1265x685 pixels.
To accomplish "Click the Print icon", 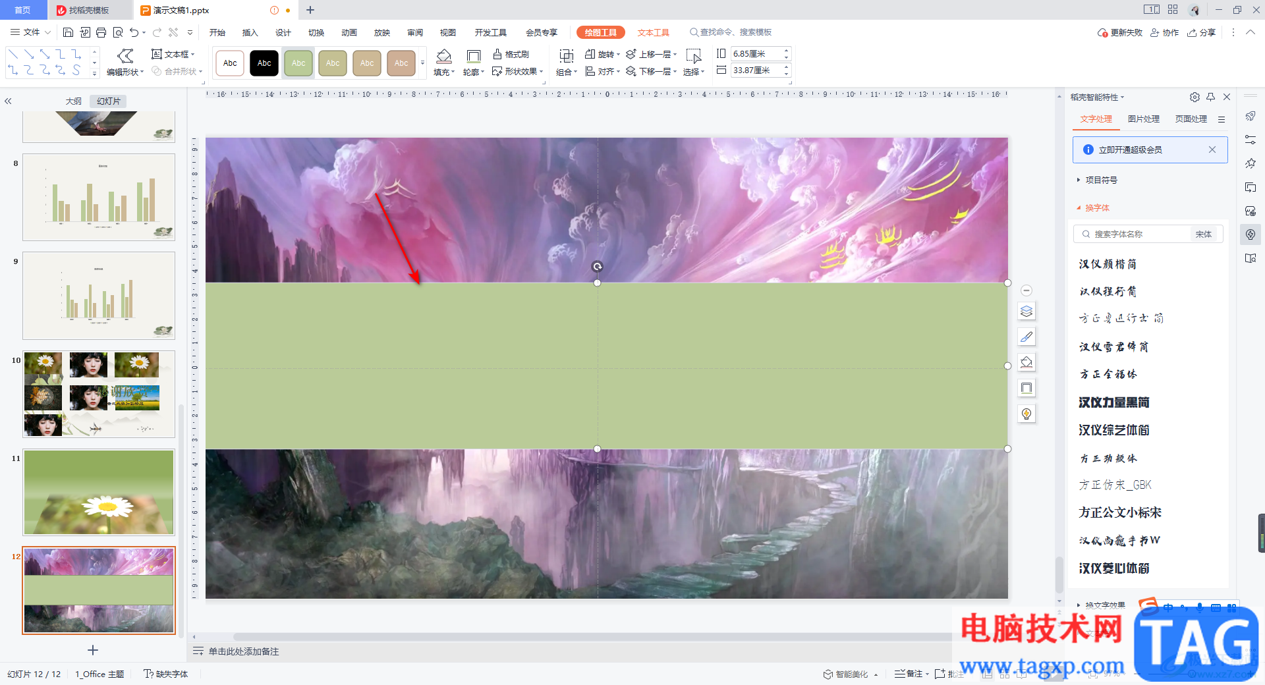I will (x=101, y=32).
